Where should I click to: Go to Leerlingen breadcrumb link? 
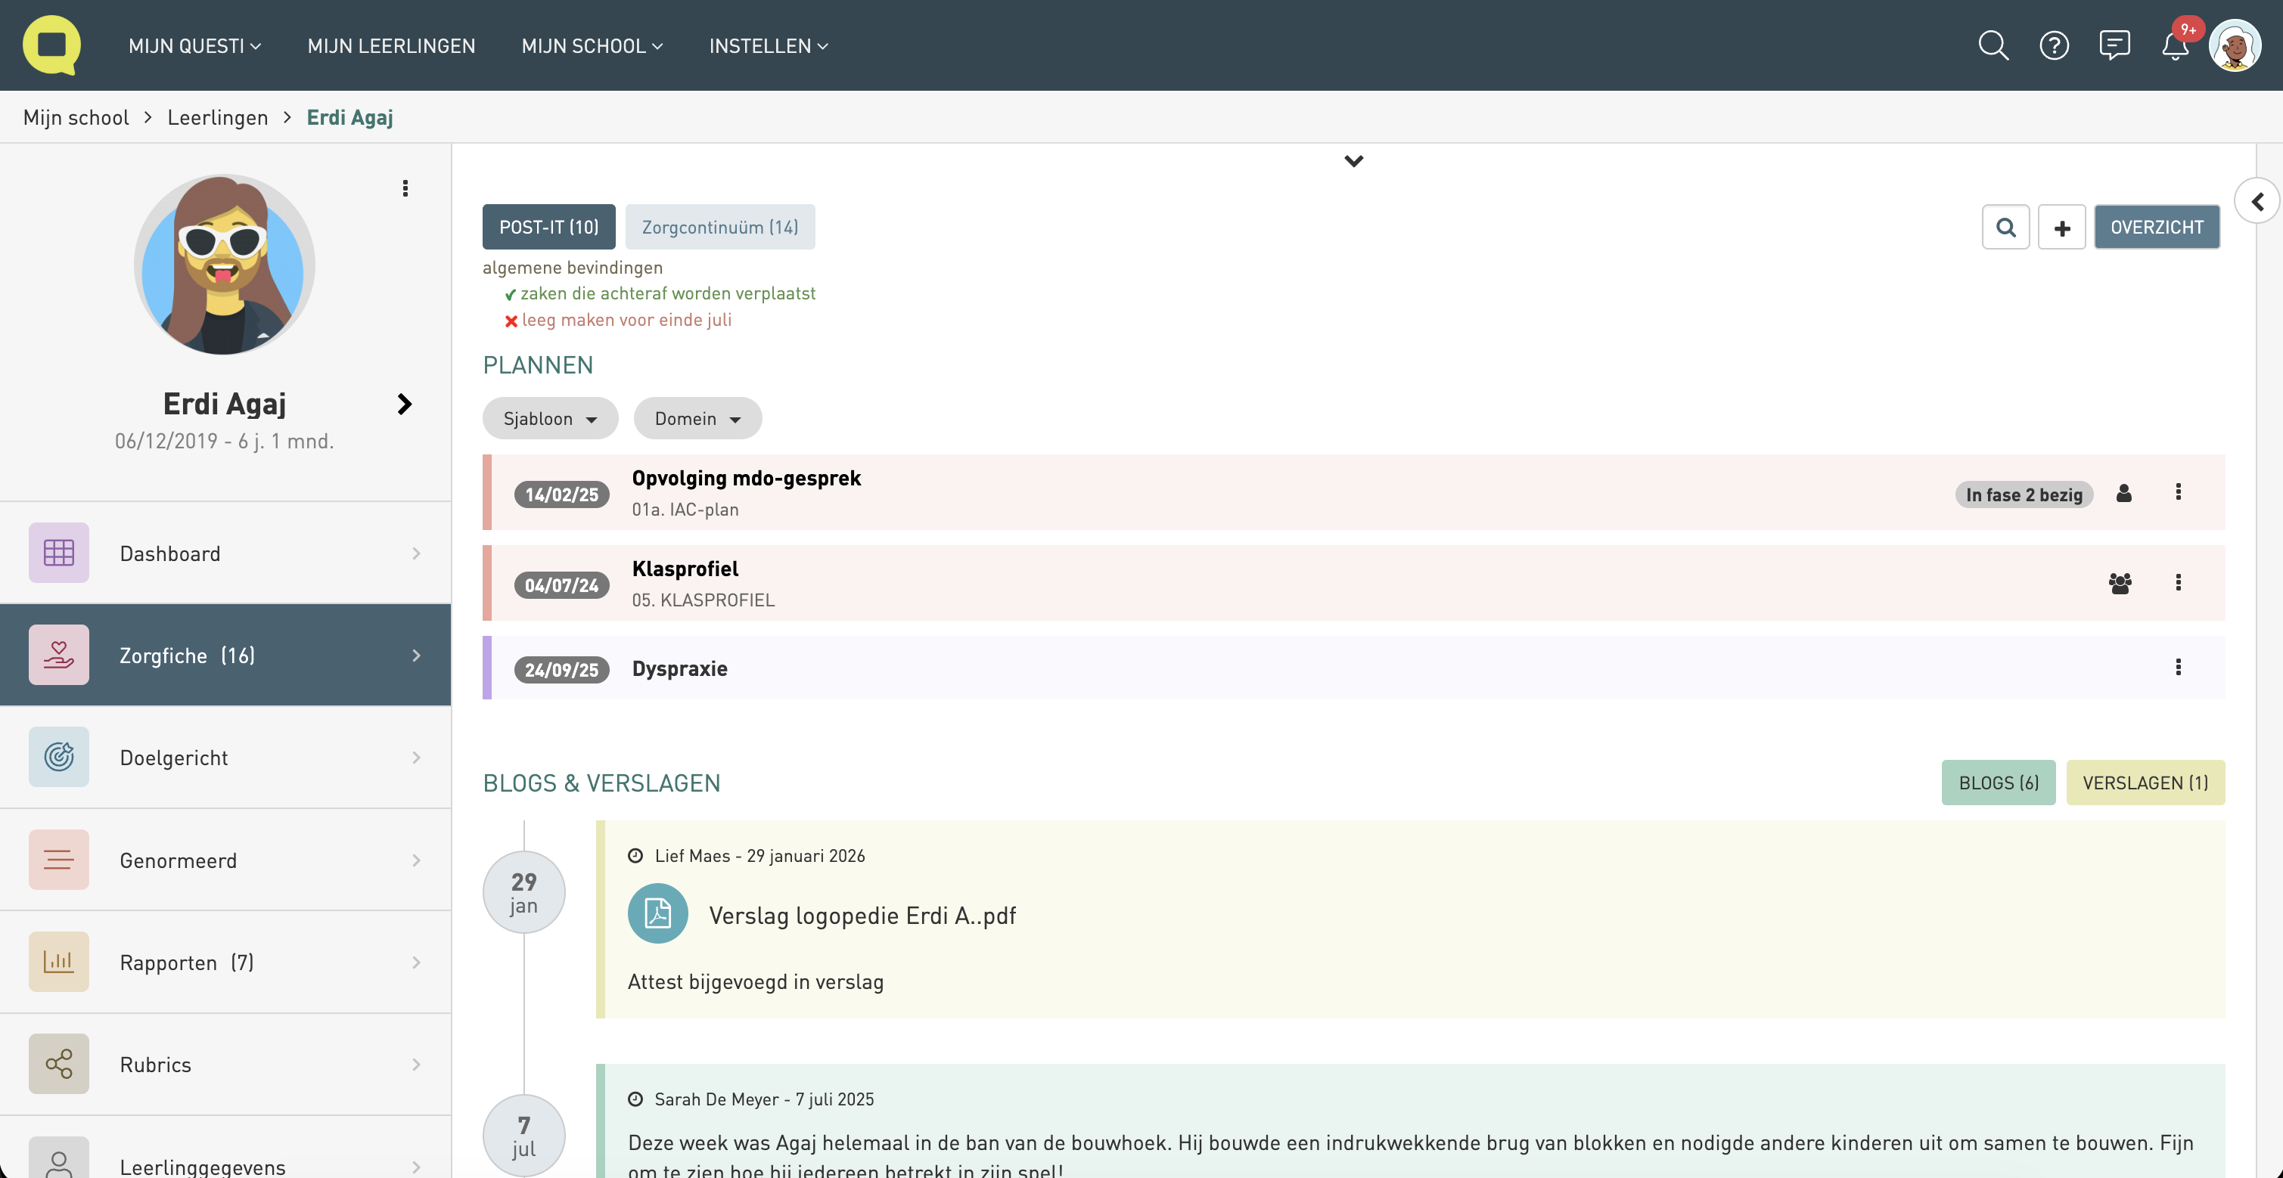[x=217, y=118]
